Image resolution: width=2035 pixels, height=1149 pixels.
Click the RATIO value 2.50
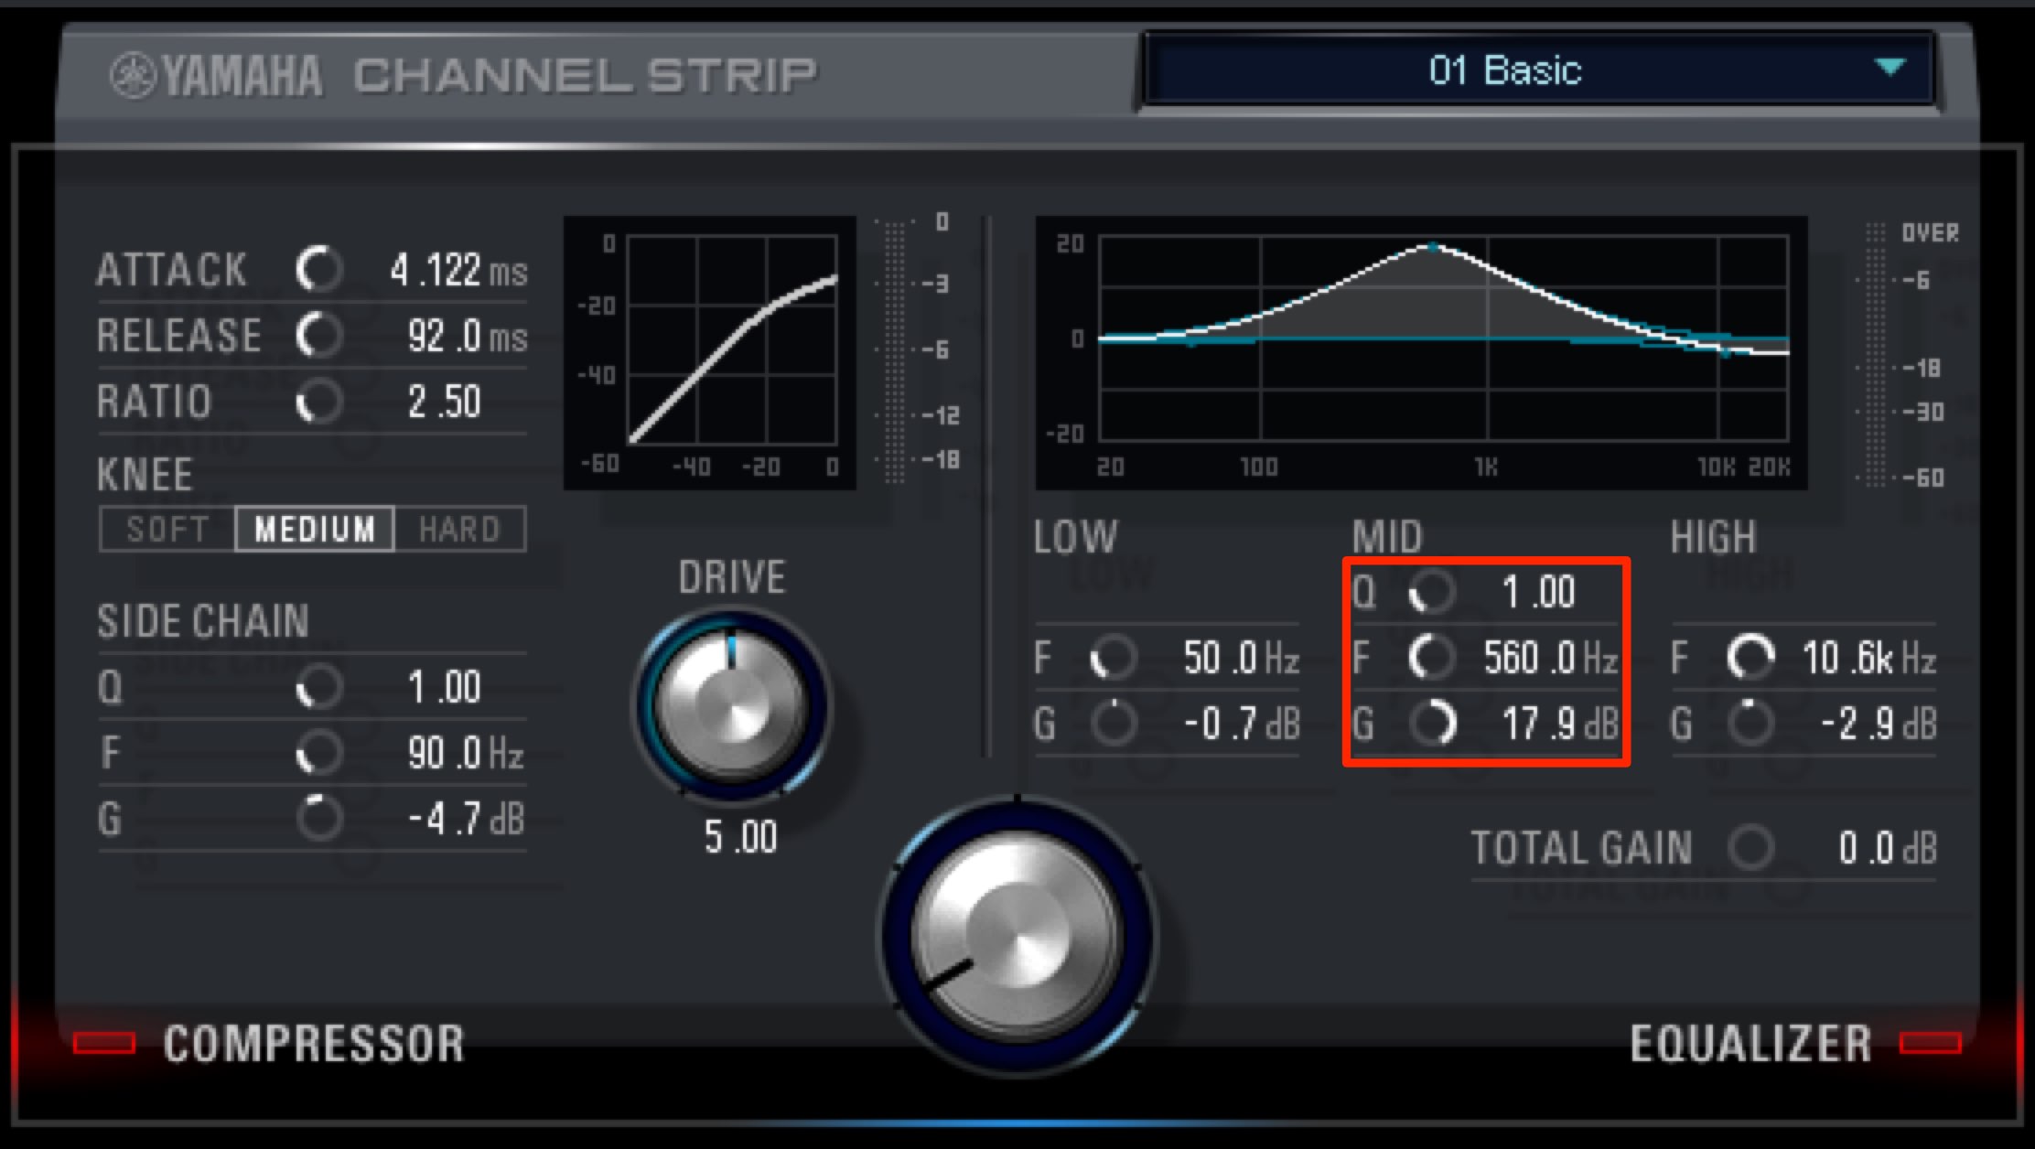pyautogui.click(x=445, y=402)
